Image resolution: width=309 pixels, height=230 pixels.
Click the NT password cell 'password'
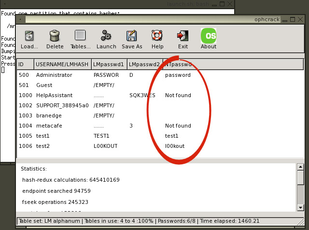(178, 75)
